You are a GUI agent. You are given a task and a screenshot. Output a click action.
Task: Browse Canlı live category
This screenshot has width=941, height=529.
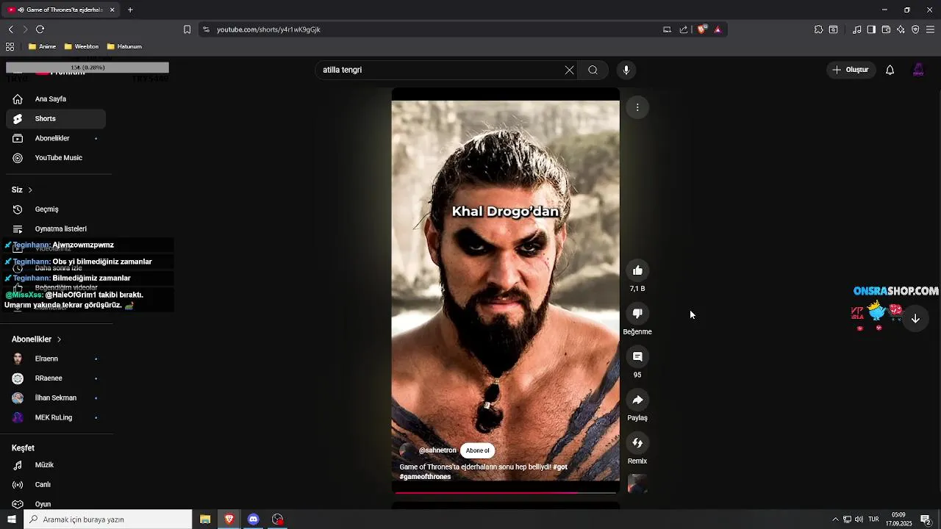(x=56, y=485)
